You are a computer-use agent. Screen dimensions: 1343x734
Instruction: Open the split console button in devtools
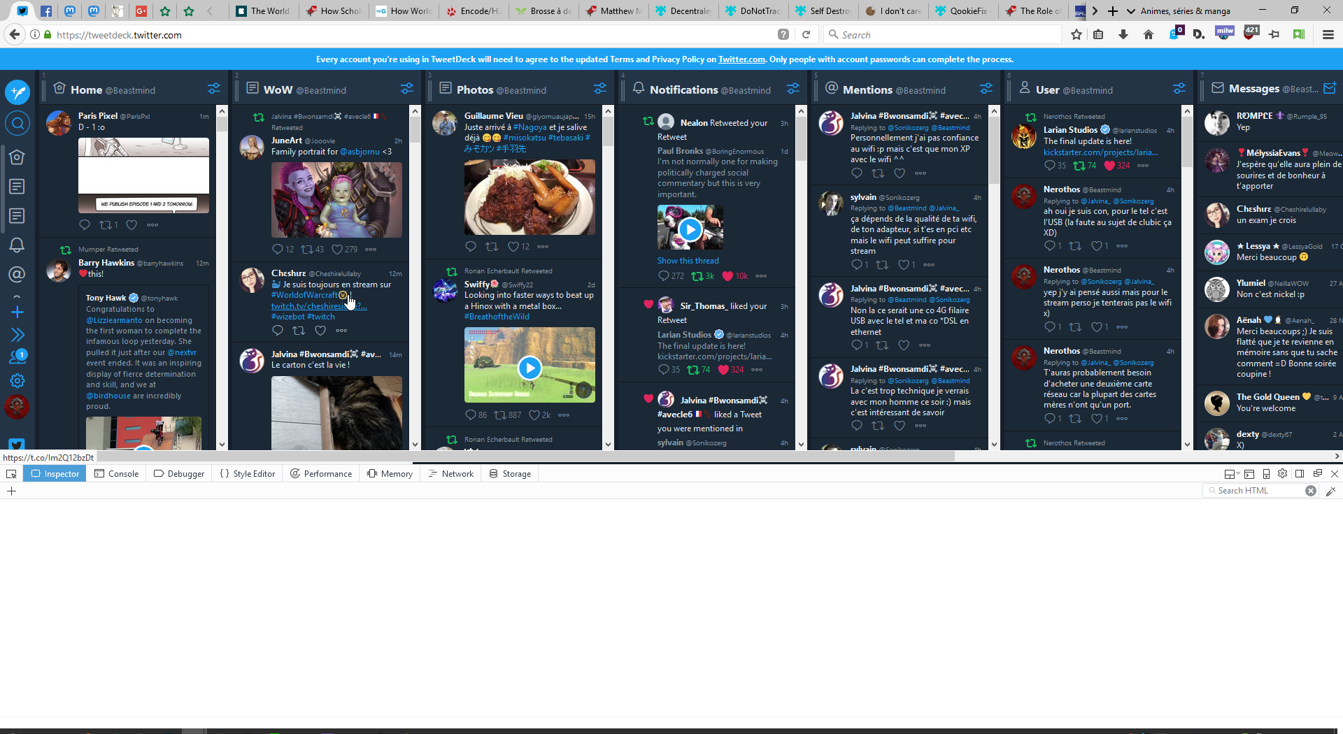1249,473
